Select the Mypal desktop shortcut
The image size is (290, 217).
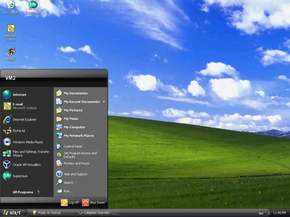(x=11, y=54)
